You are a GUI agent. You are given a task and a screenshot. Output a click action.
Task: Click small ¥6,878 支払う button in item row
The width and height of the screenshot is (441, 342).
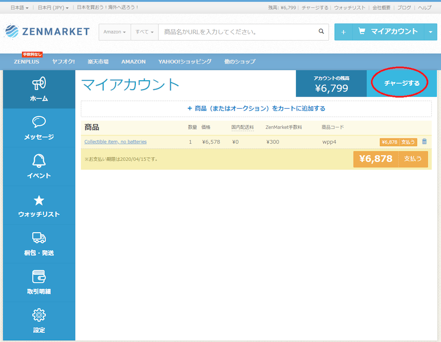(x=398, y=142)
